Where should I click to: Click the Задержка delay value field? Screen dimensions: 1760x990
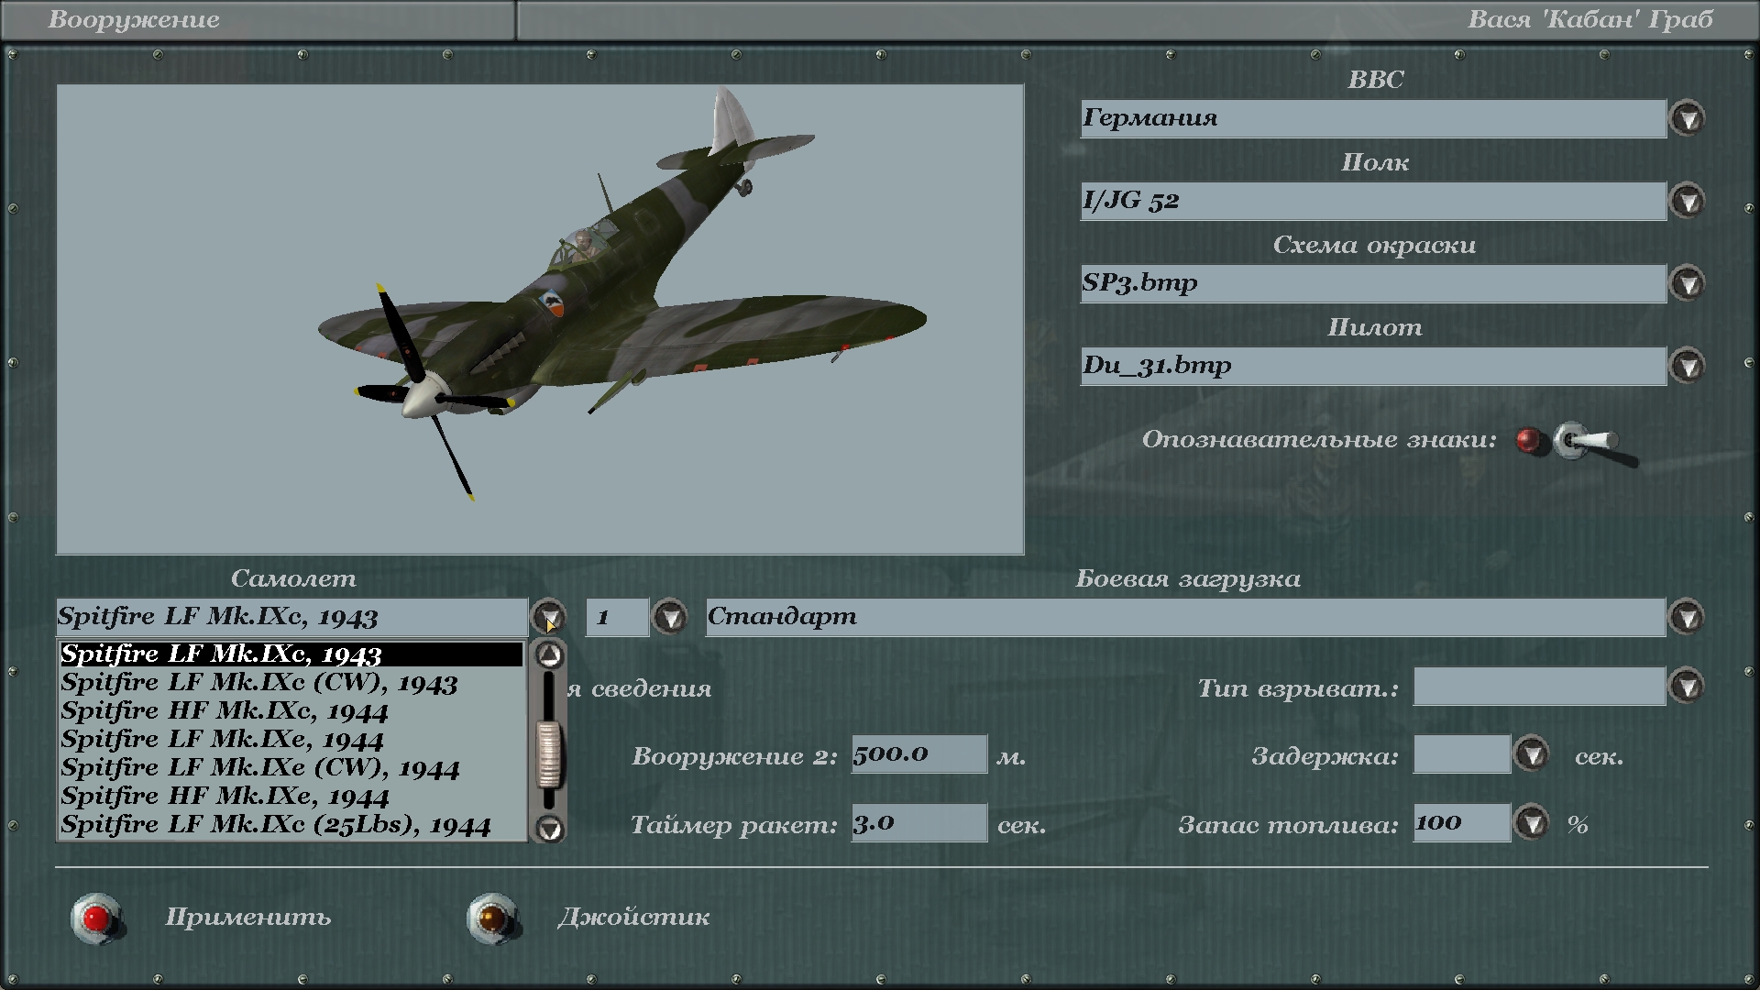tap(1462, 754)
